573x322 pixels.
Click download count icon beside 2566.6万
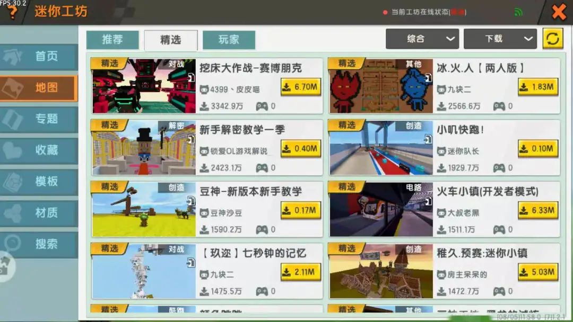(x=441, y=106)
